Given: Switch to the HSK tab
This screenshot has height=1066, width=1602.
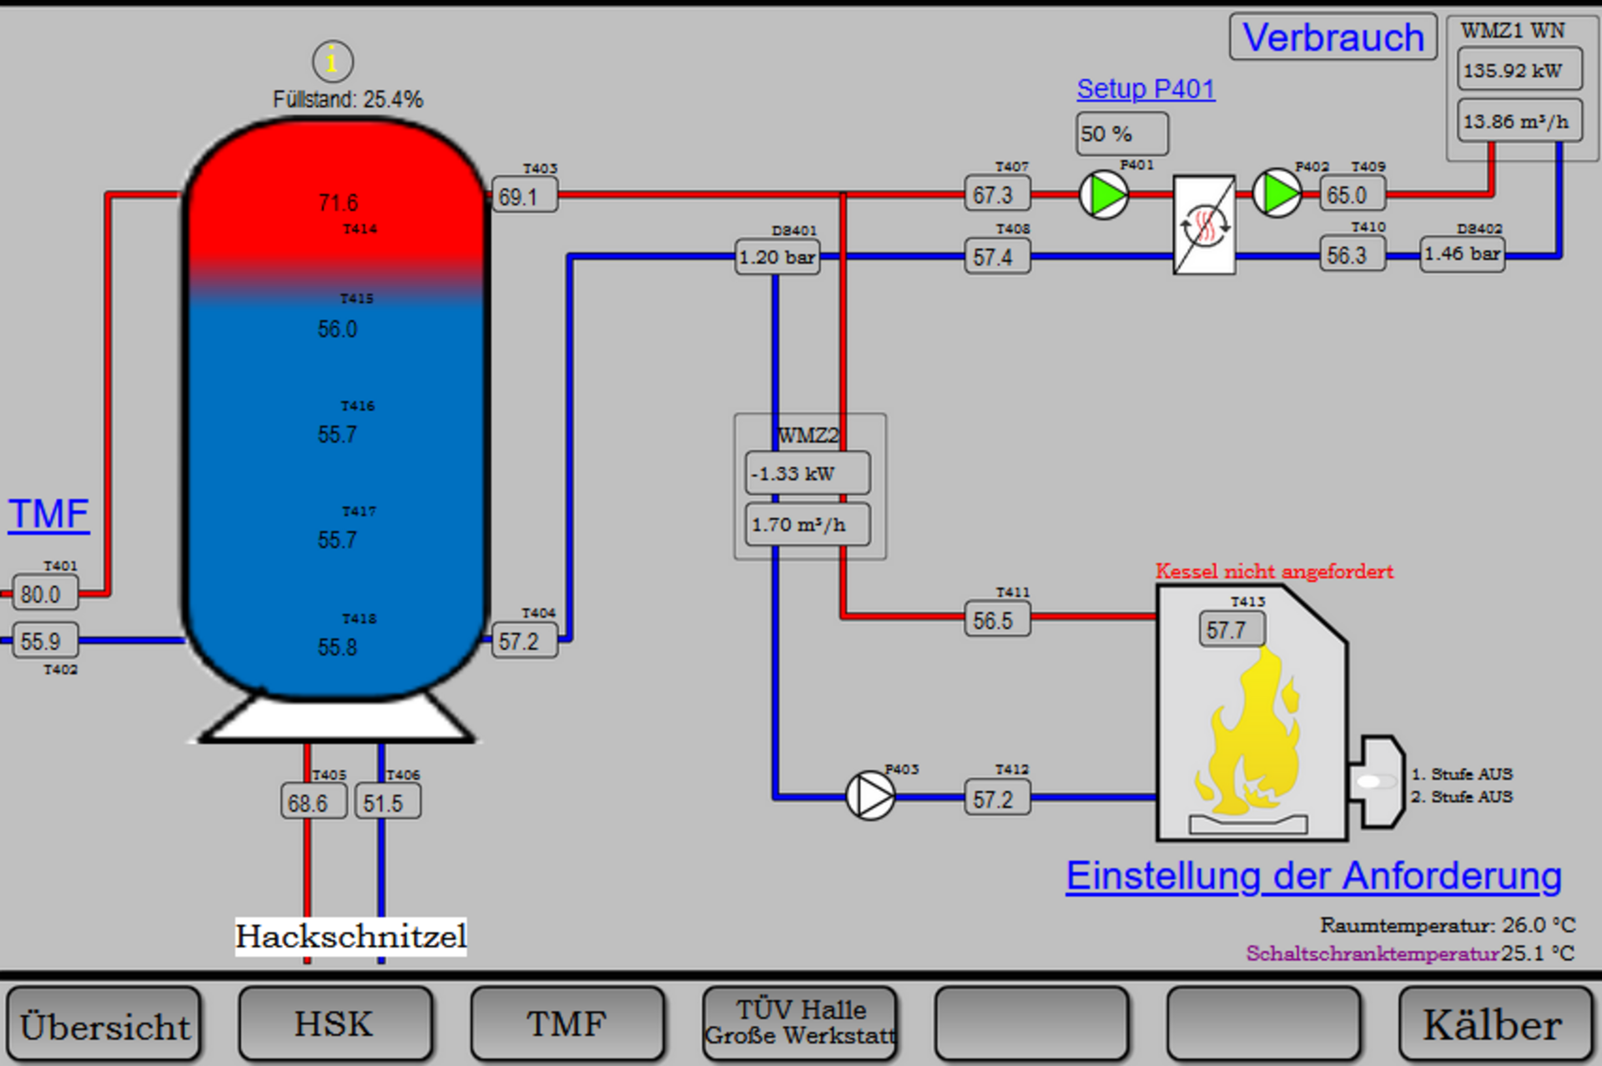Looking at the screenshot, I should point(335,1024).
